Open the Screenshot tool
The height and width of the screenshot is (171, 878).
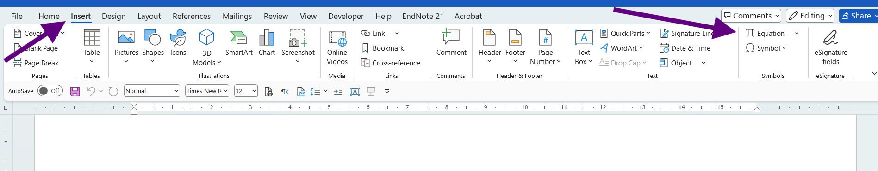298,46
